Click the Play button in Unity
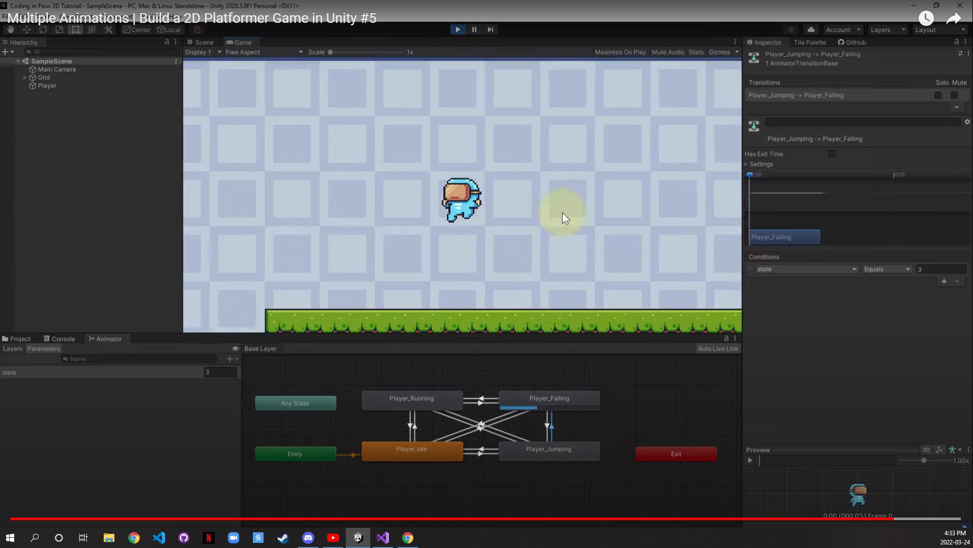 tap(458, 29)
